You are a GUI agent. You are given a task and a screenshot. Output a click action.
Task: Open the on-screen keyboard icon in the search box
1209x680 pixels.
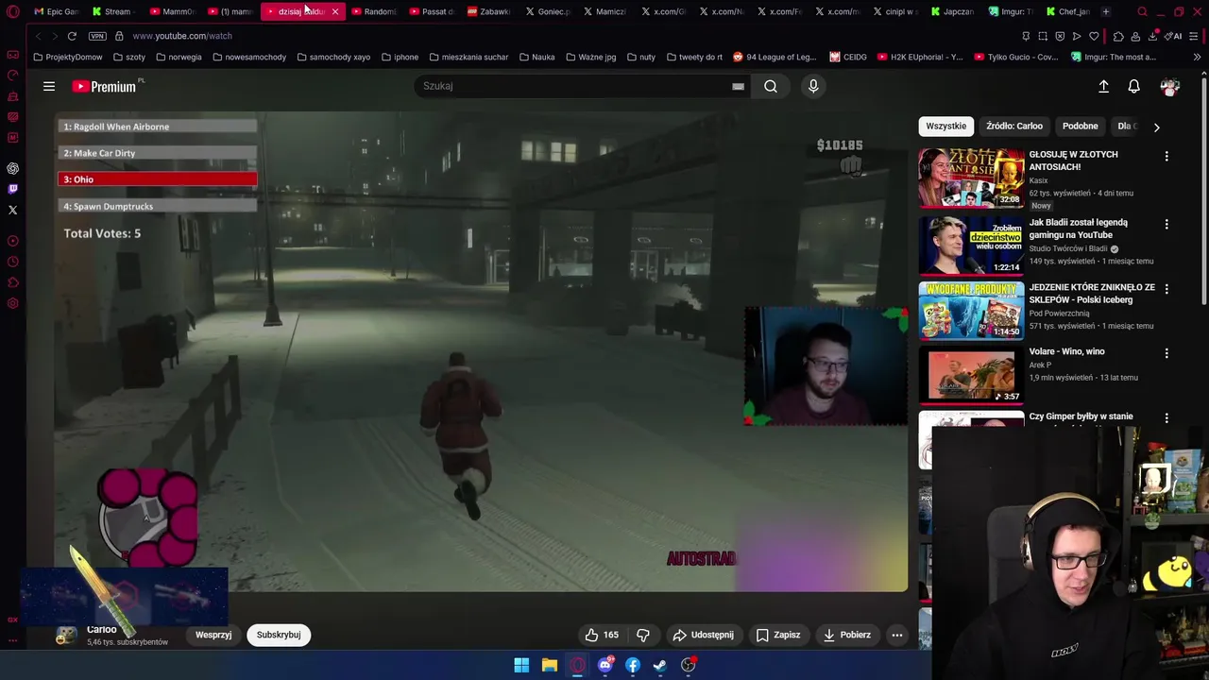tap(738, 86)
